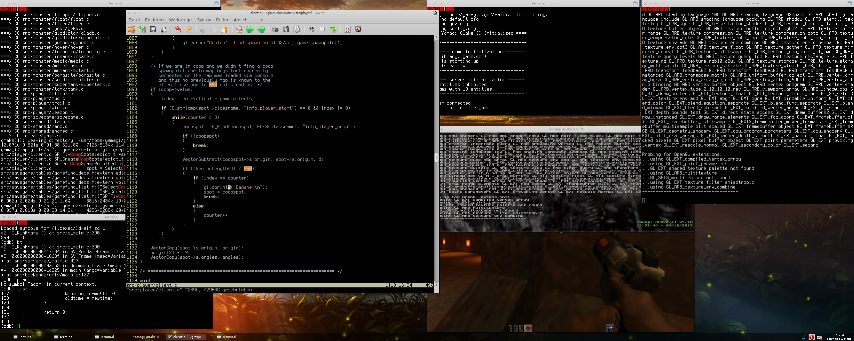Click GVIM scrollbar down arrow
The height and width of the screenshot is (341, 854).
pos(436,285)
